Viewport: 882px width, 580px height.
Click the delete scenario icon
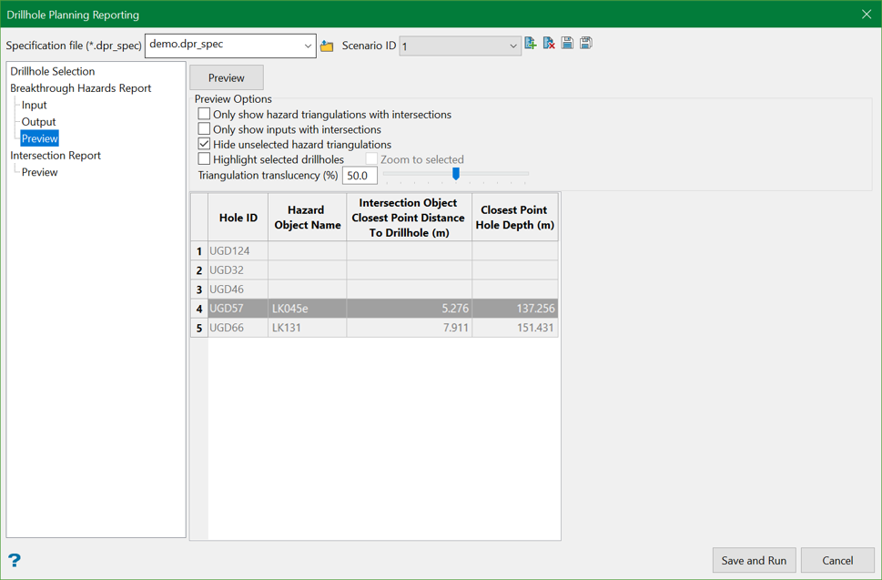click(x=549, y=44)
